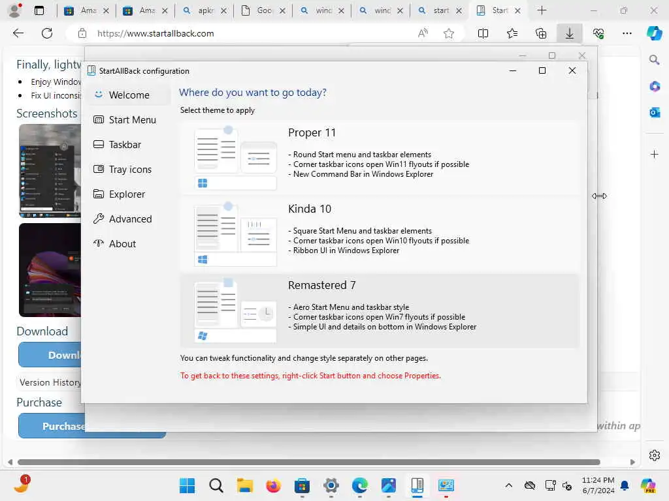The width and height of the screenshot is (669, 501).
Task: Click the browser back arrow
Action: 18,33
